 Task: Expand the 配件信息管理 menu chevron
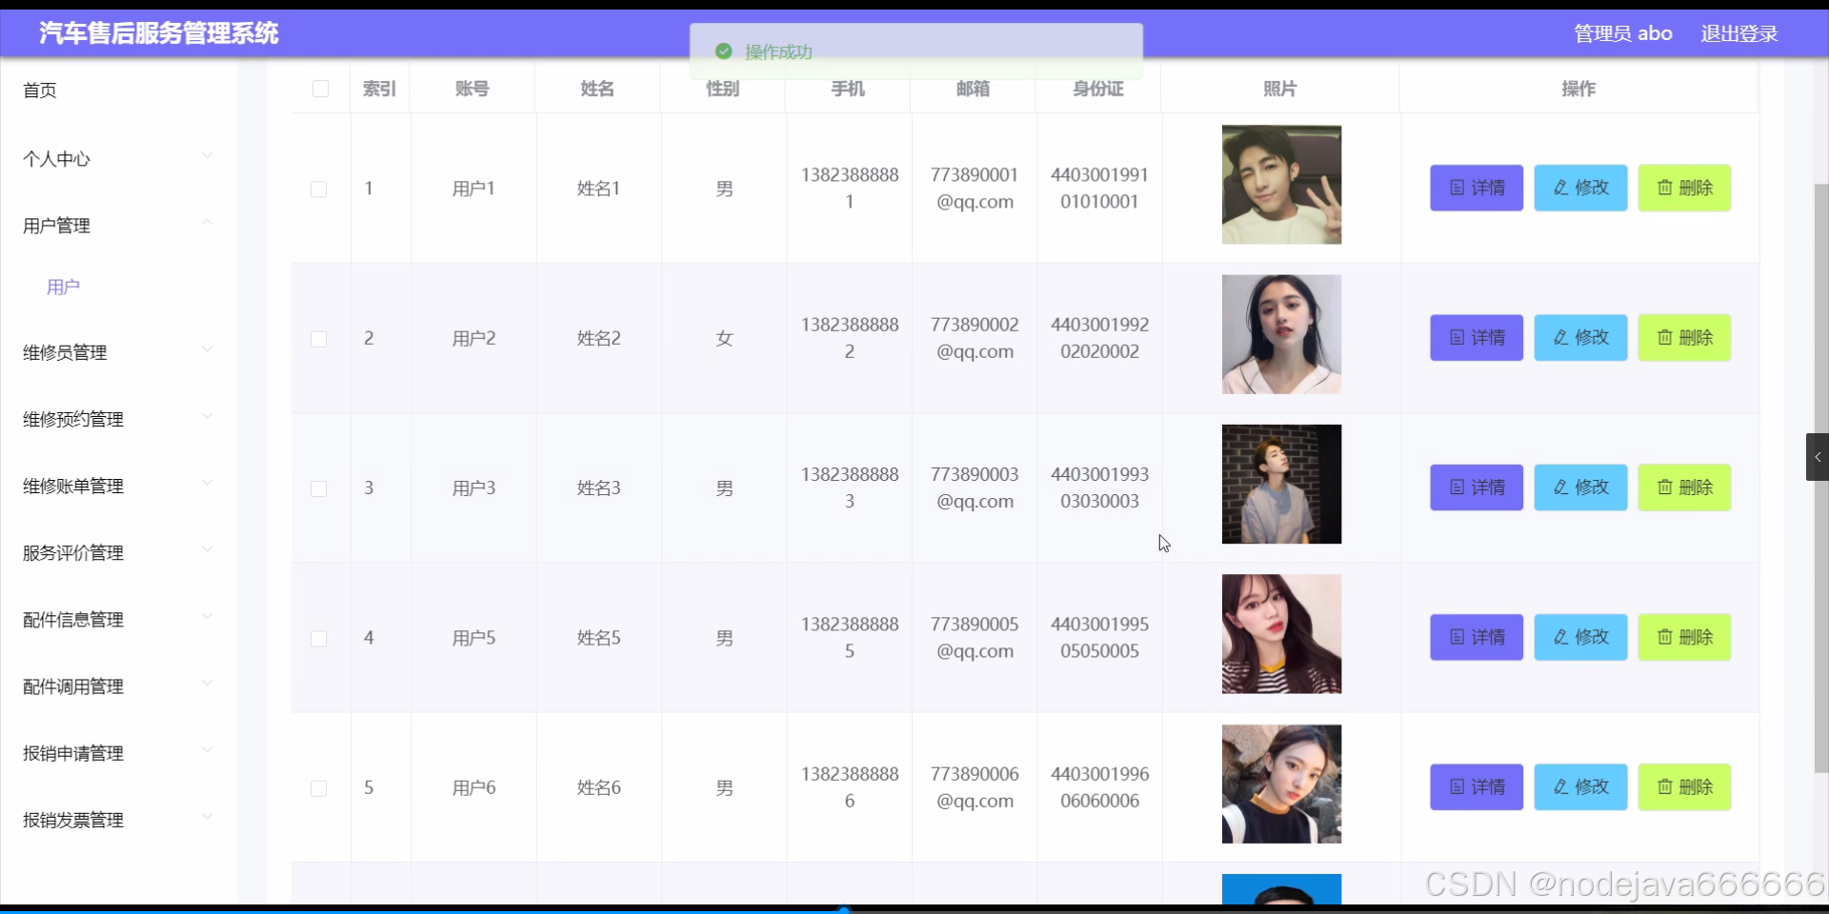207,616
